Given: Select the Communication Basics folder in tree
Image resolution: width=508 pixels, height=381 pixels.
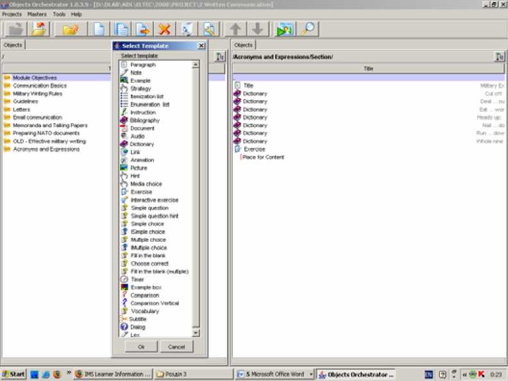Looking at the screenshot, I should coord(39,86).
